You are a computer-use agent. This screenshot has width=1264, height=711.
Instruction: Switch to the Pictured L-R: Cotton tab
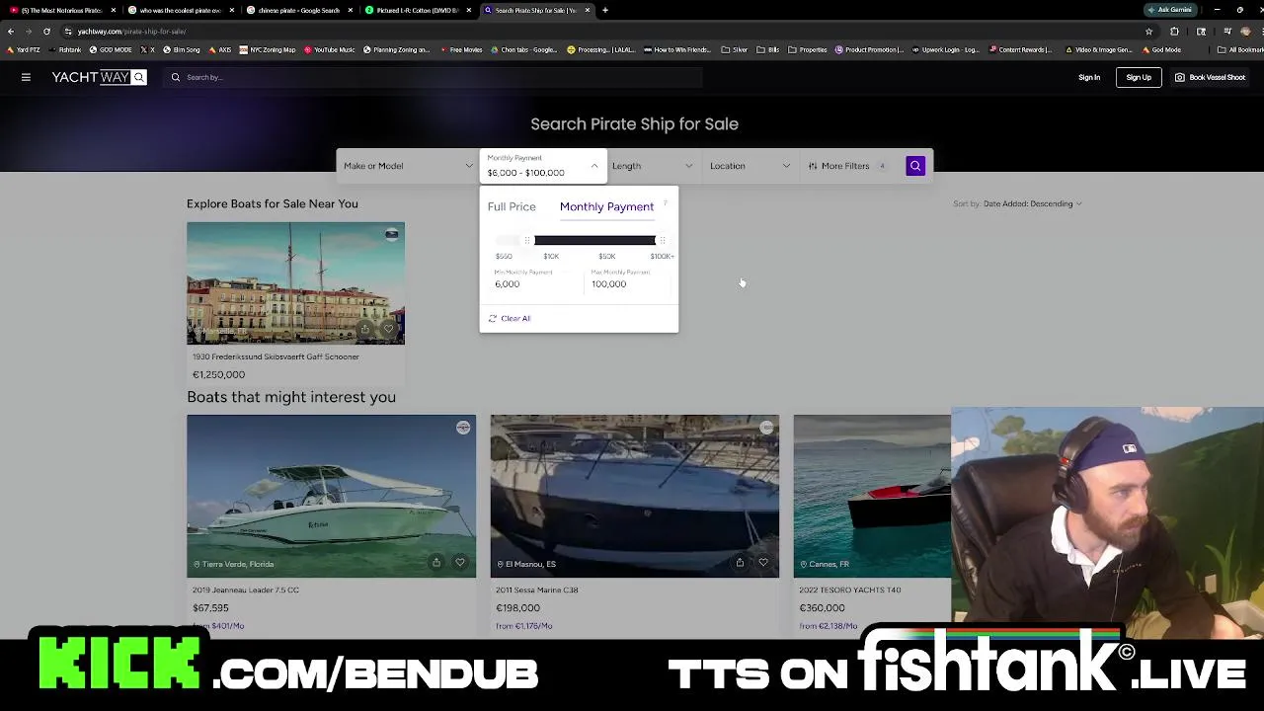point(417,10)
